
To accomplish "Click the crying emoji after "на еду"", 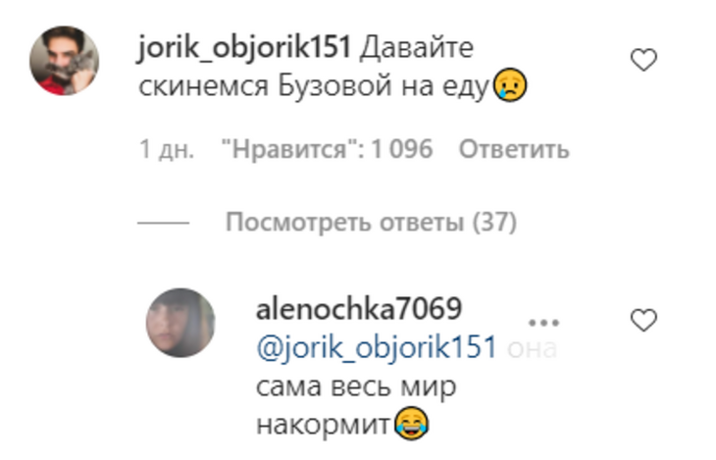I will click(x=510, y=84).
